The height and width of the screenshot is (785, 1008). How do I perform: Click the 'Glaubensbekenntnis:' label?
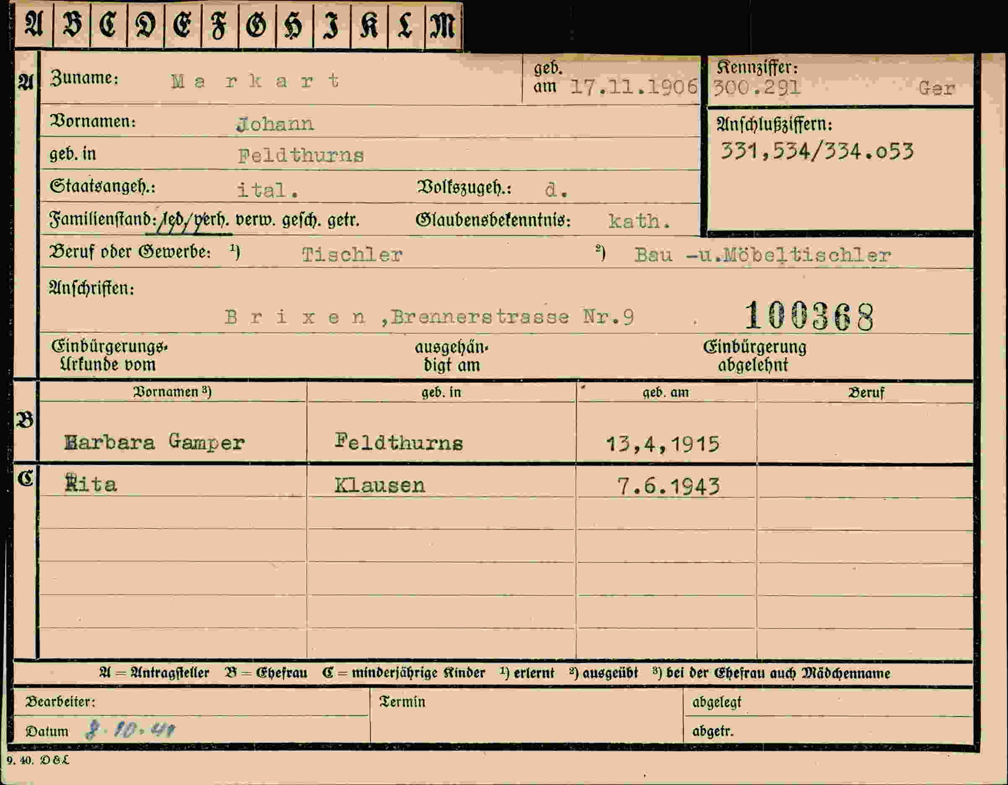(x=493, y=220)
